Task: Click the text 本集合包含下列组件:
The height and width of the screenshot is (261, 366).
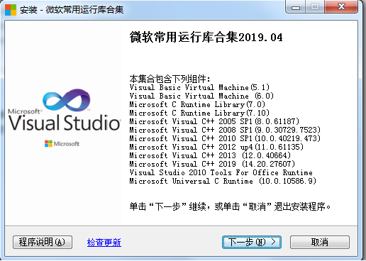Action: tap(170, 79)
